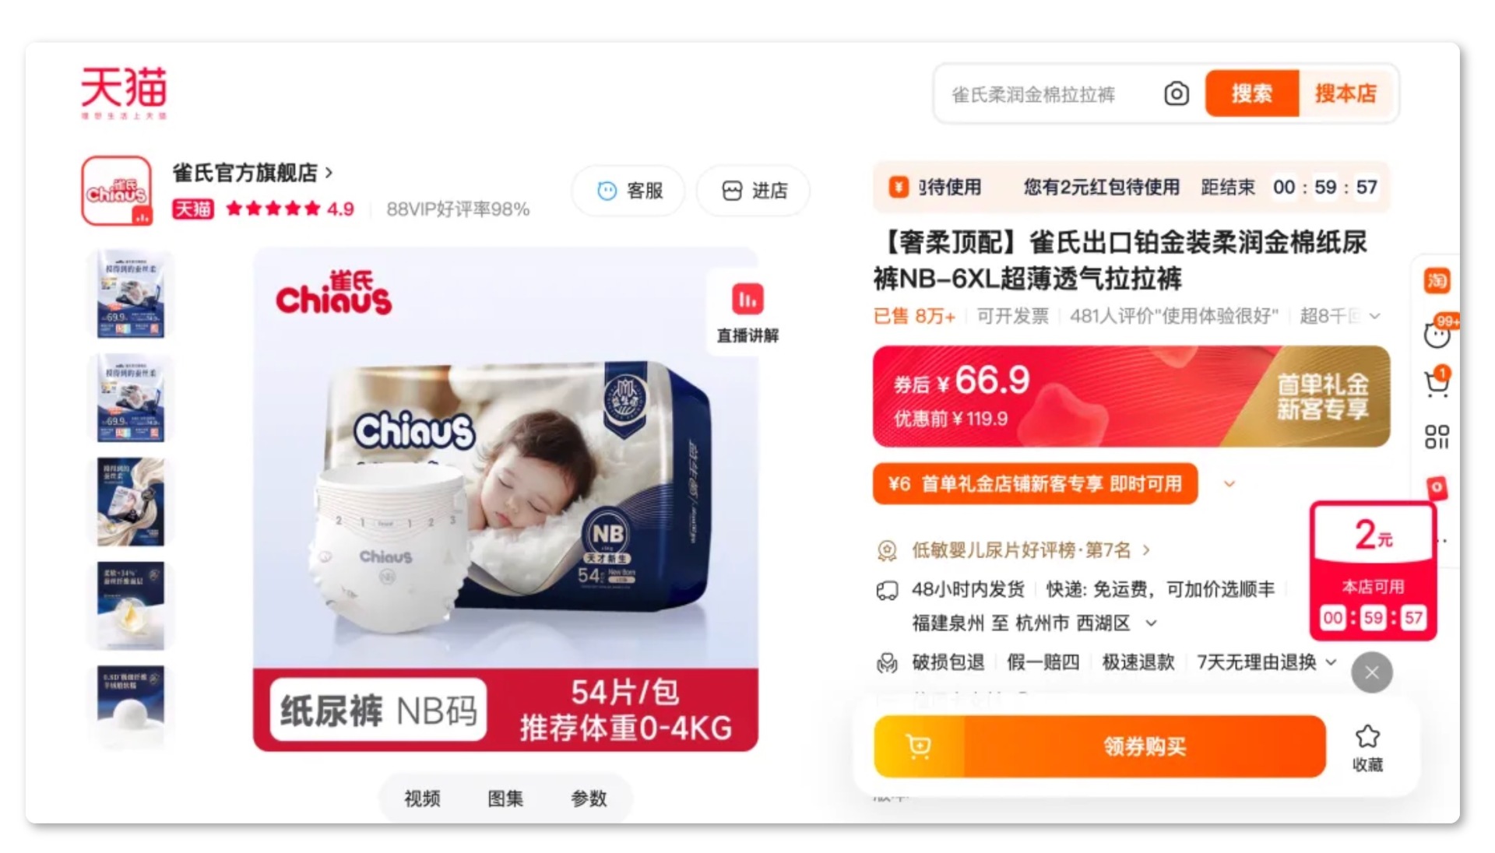Contact 客服 customer service
The image size is (1495, 853).
[x=628, y=191]
